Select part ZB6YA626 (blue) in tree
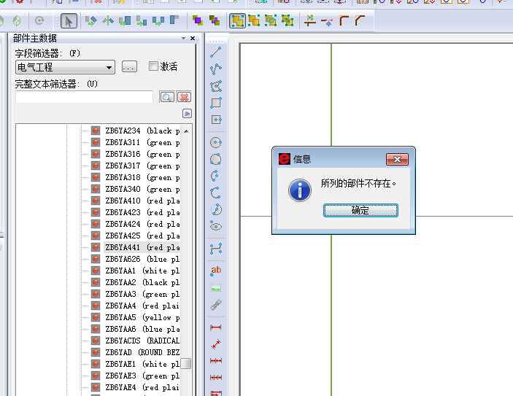 click(142, 259)
